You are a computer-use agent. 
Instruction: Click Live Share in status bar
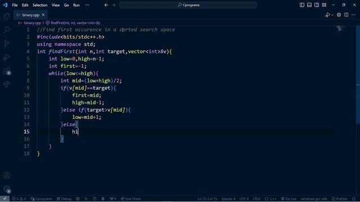click(x=130, y=199)
